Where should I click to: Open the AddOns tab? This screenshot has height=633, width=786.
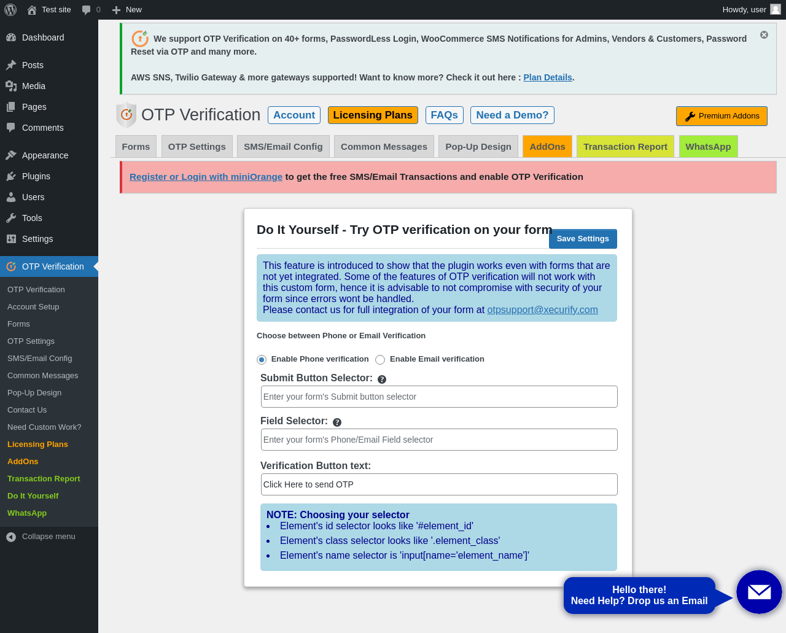click(548, 147)
